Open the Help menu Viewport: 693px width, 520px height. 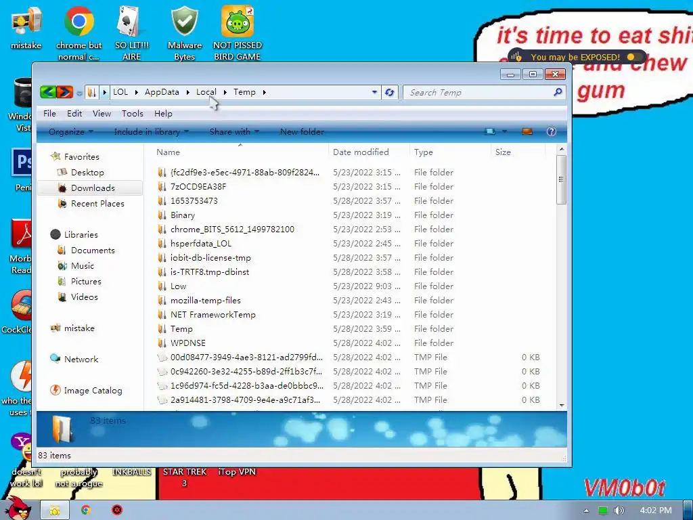tap(163, 114)
